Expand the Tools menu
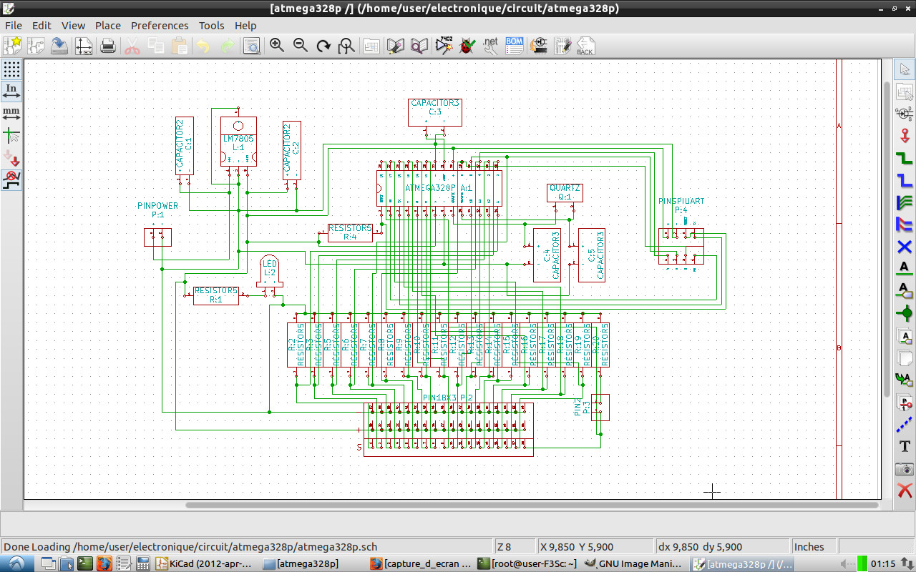916x572 pixels. tap(211, 25)
